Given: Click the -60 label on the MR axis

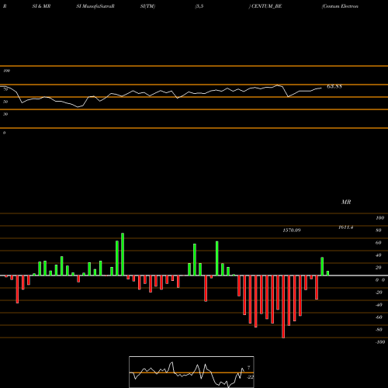Looking at the screenshot, I should pyautogui.click(x=379, y=317).
